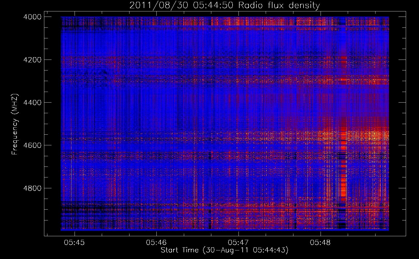This screenshot has width=419, height=259.
Task: Select the 4000 frequency tick label
Action: [32, 17]
